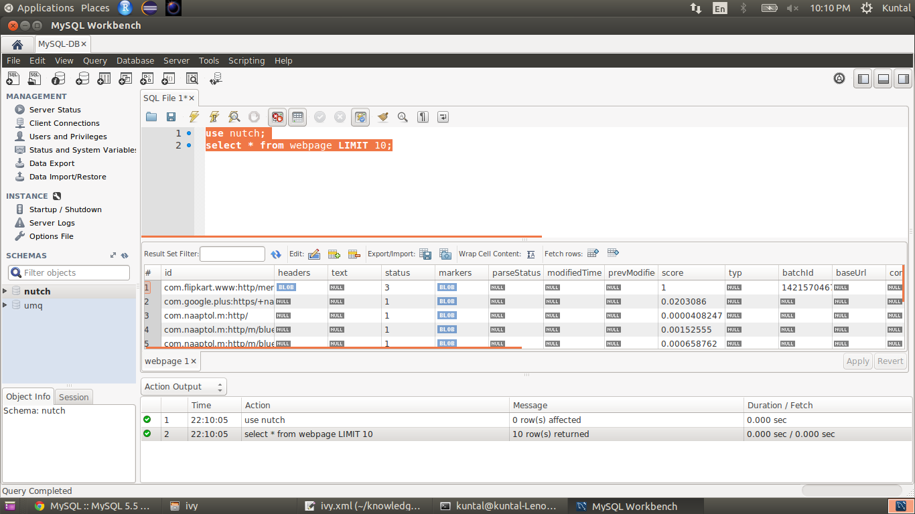This screenshot has height=514, width=915.
Task: Open Server Logs under Instance
Action: click(x=52, y=223)
